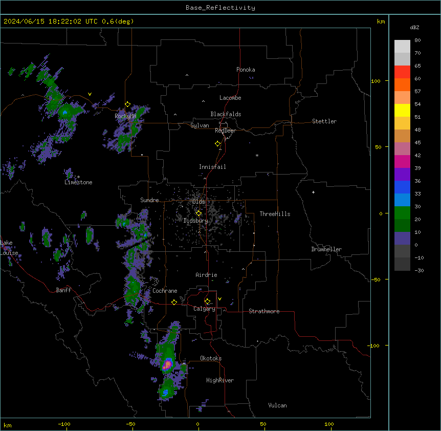Click the Drumheller city label
The width and height of the screenshot is (441, 431).
[x=326, y=249]
